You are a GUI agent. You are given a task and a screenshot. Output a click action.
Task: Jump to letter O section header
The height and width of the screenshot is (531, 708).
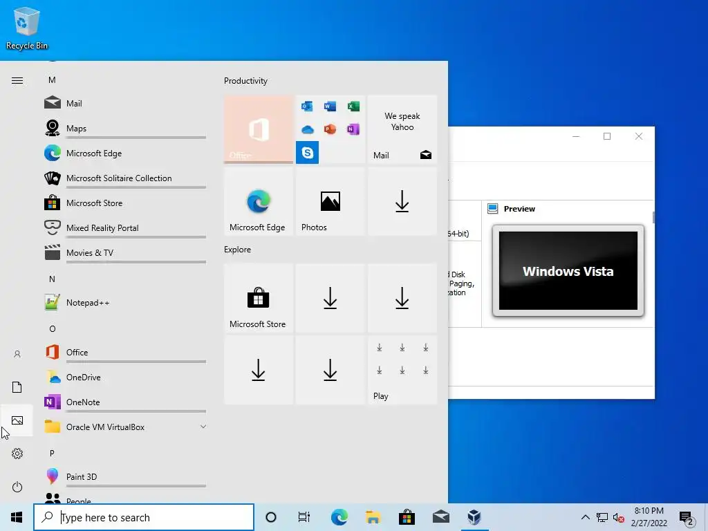[x=52, y=328]
